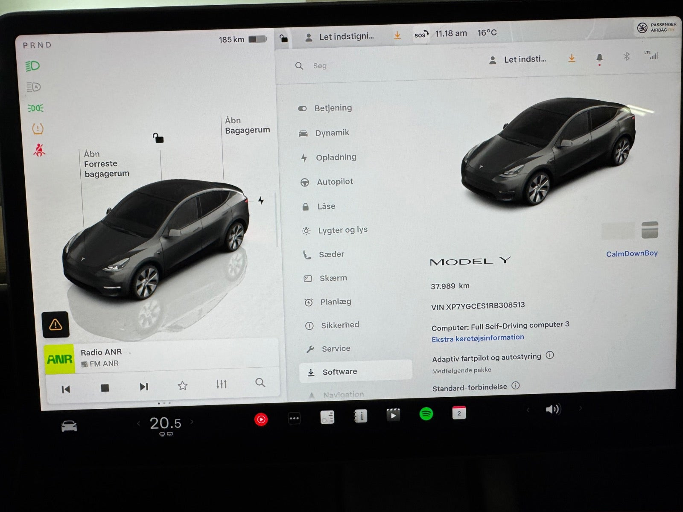Tap the red seatbelt warning icon

point(39,150)
